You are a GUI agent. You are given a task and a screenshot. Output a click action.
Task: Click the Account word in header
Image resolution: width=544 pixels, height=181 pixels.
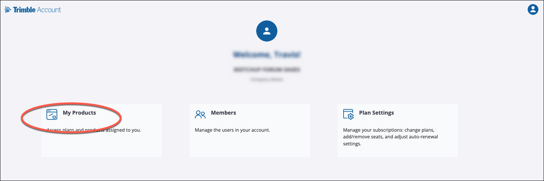pyautogui.click(x=49, y=10)
